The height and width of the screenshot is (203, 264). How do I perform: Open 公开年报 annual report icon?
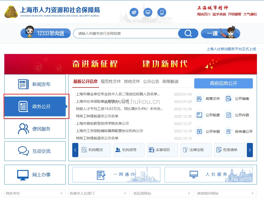(199, 132)
